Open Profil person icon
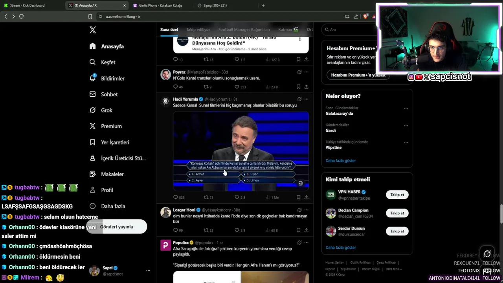 (x=93, y=190)
